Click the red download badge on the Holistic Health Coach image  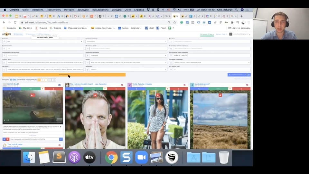(95, 95)
